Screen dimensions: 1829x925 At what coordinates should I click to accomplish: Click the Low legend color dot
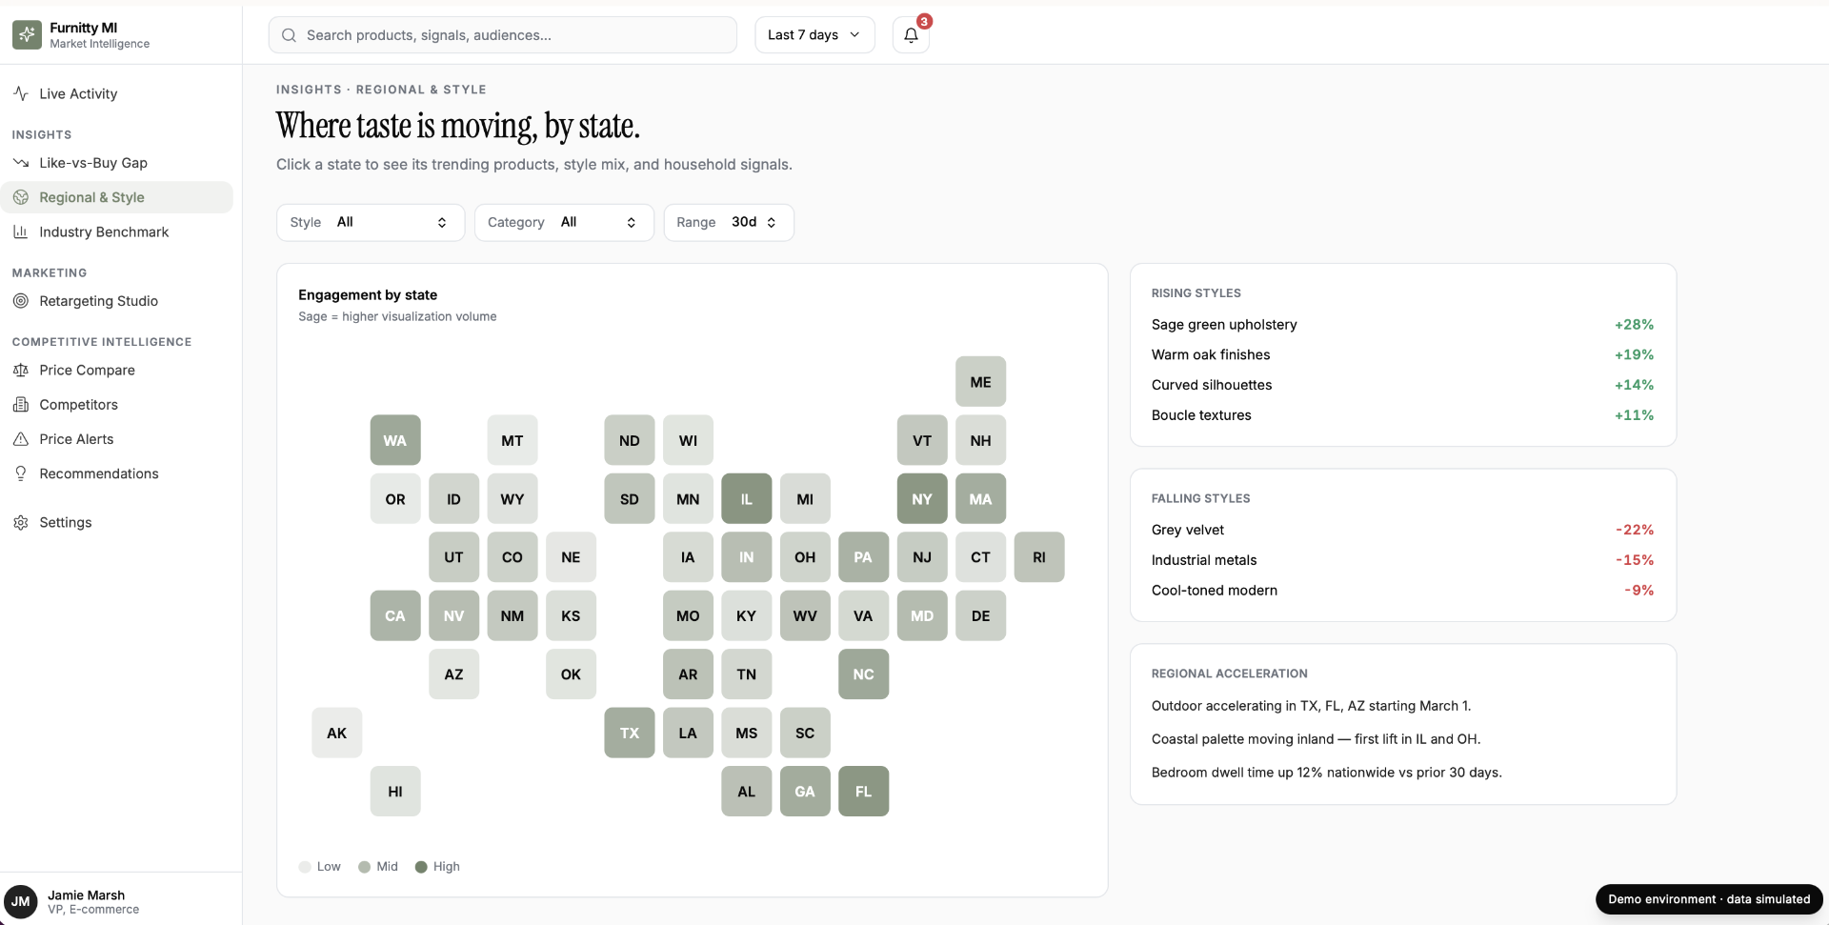(x=305, y=867)
